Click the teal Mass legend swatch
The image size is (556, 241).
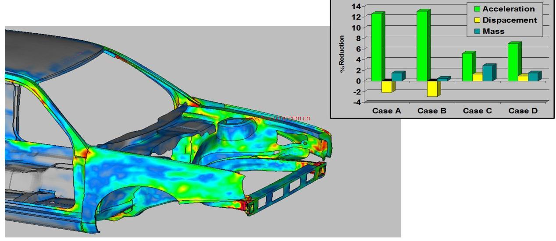[x=477, y=31]
